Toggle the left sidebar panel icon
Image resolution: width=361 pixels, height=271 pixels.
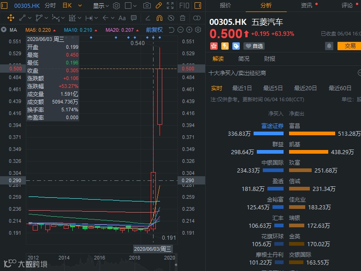(x=4, y=5)
